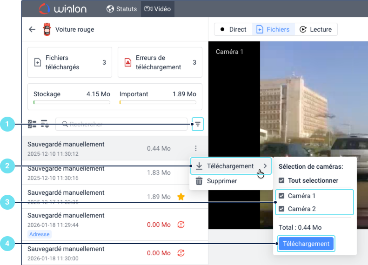Screen dimensions: 368x265
Task: Open the filter options button
Action: [x=198, y=124]
